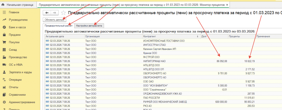Viewport: 282px width, 110px height.
Task: Click the interest value 95 853,21
Action: [x=250, y=102]
